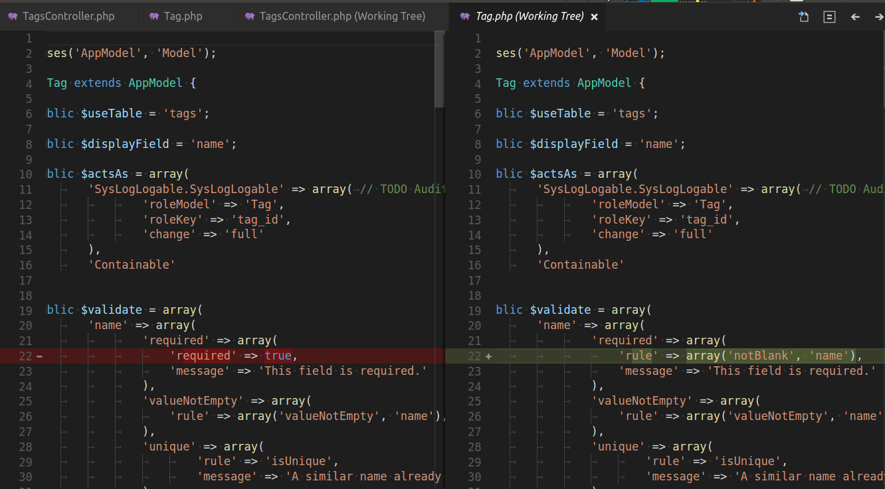Screen dimensions: 885x489
Task: Open the file from the diff toolbar
Action: click(803, 17)
